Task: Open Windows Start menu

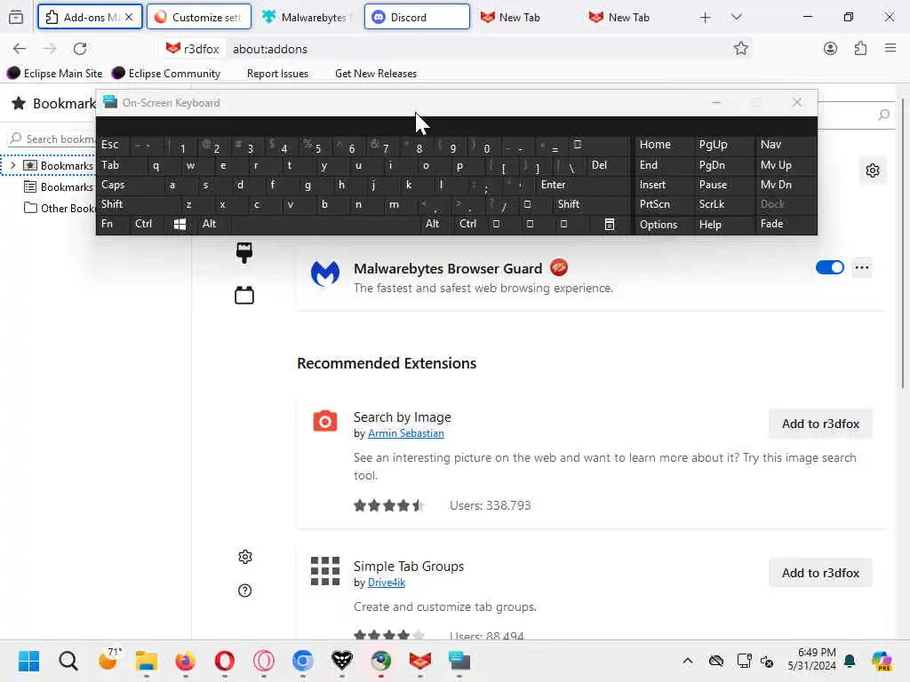Action: pos(28,661)
